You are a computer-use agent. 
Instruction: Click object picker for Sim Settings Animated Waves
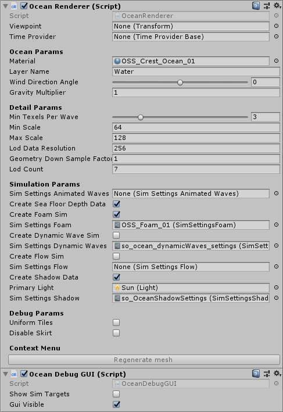click(x=276, y=194)
